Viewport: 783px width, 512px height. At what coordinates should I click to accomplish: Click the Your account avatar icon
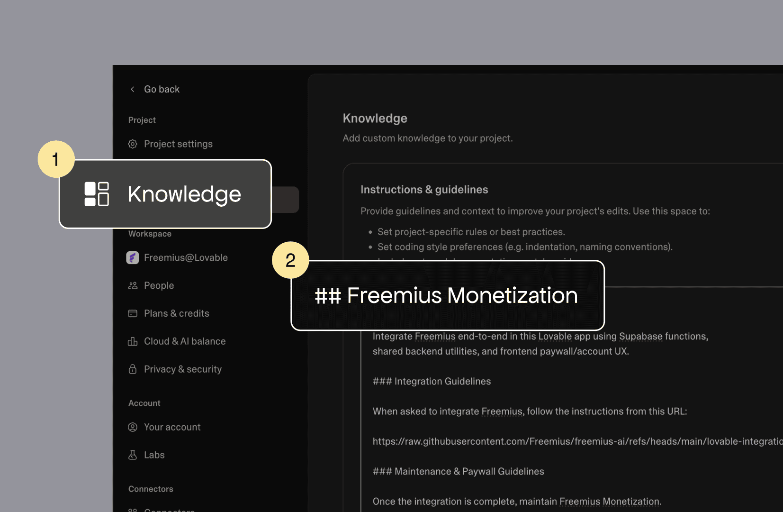pyautogui.click(x=133, y=427)
